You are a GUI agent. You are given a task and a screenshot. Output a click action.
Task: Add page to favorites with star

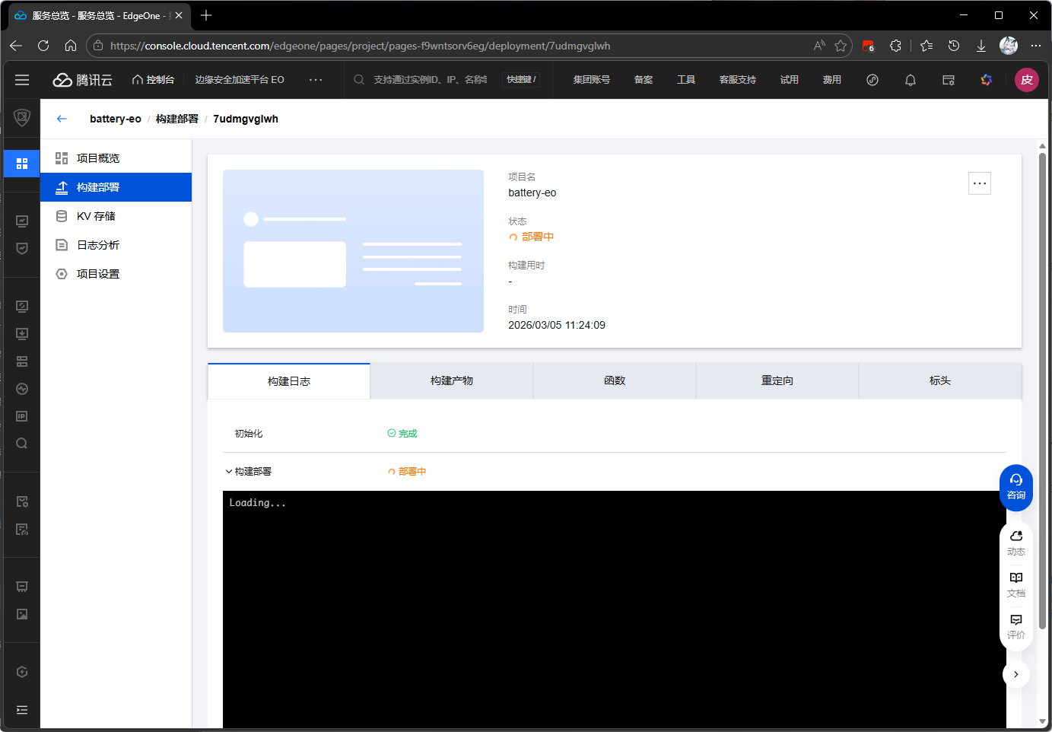(841, 46)
